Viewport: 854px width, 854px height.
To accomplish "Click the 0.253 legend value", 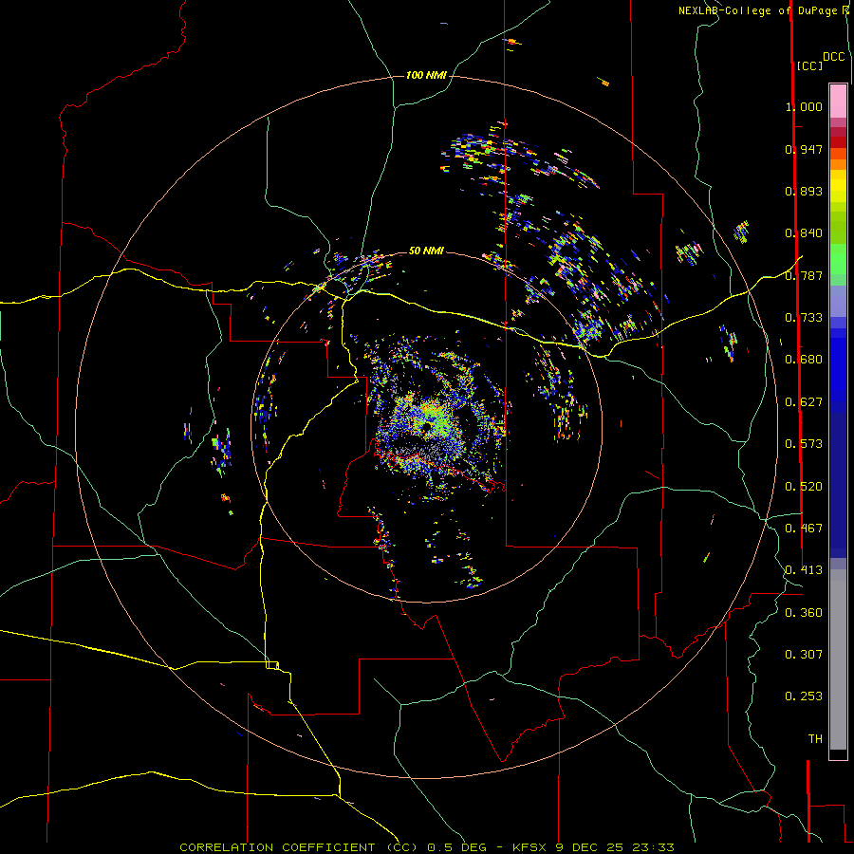I will pos(804,696).
